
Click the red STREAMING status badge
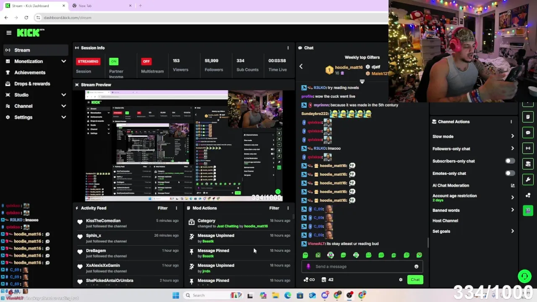tap(88, 61)
